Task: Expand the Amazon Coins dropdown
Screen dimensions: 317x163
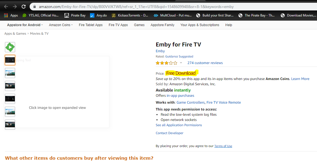Action: point(61,25)
